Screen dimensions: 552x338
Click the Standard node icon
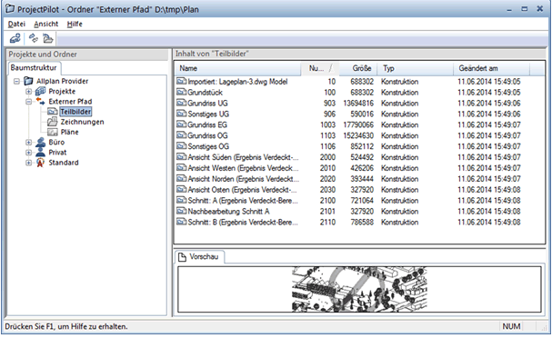(x=41, y=163)
